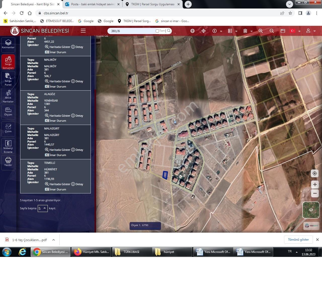The height and width of the screenshot is (281, 322).
Task: Click the blue highlighted parcel on the map
Action: [165, 175]
